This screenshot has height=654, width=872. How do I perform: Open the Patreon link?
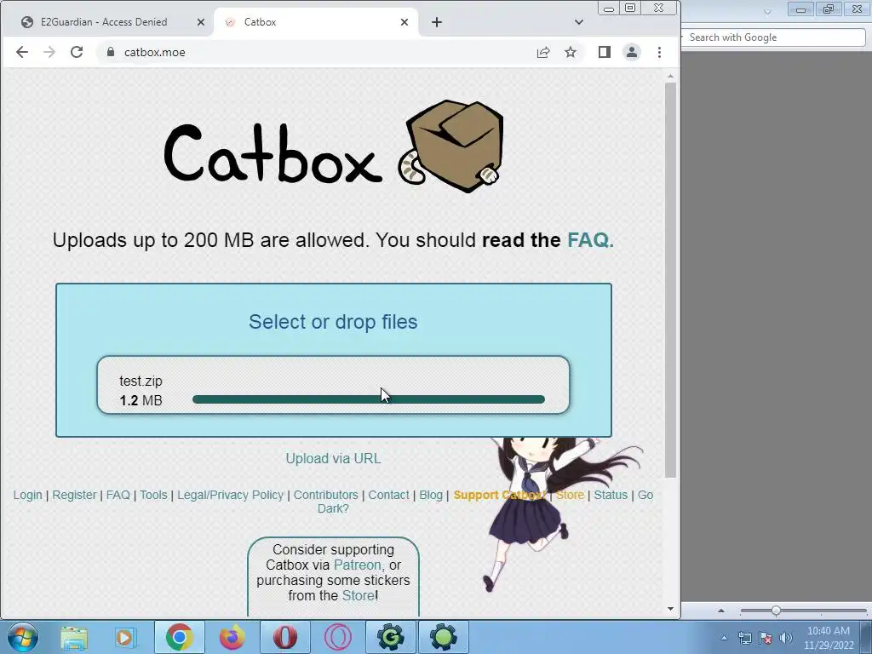[x=358, y=565]
